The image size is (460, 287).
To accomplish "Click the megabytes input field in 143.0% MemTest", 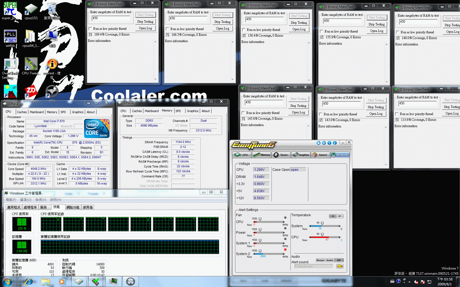I will pos(340,104).
